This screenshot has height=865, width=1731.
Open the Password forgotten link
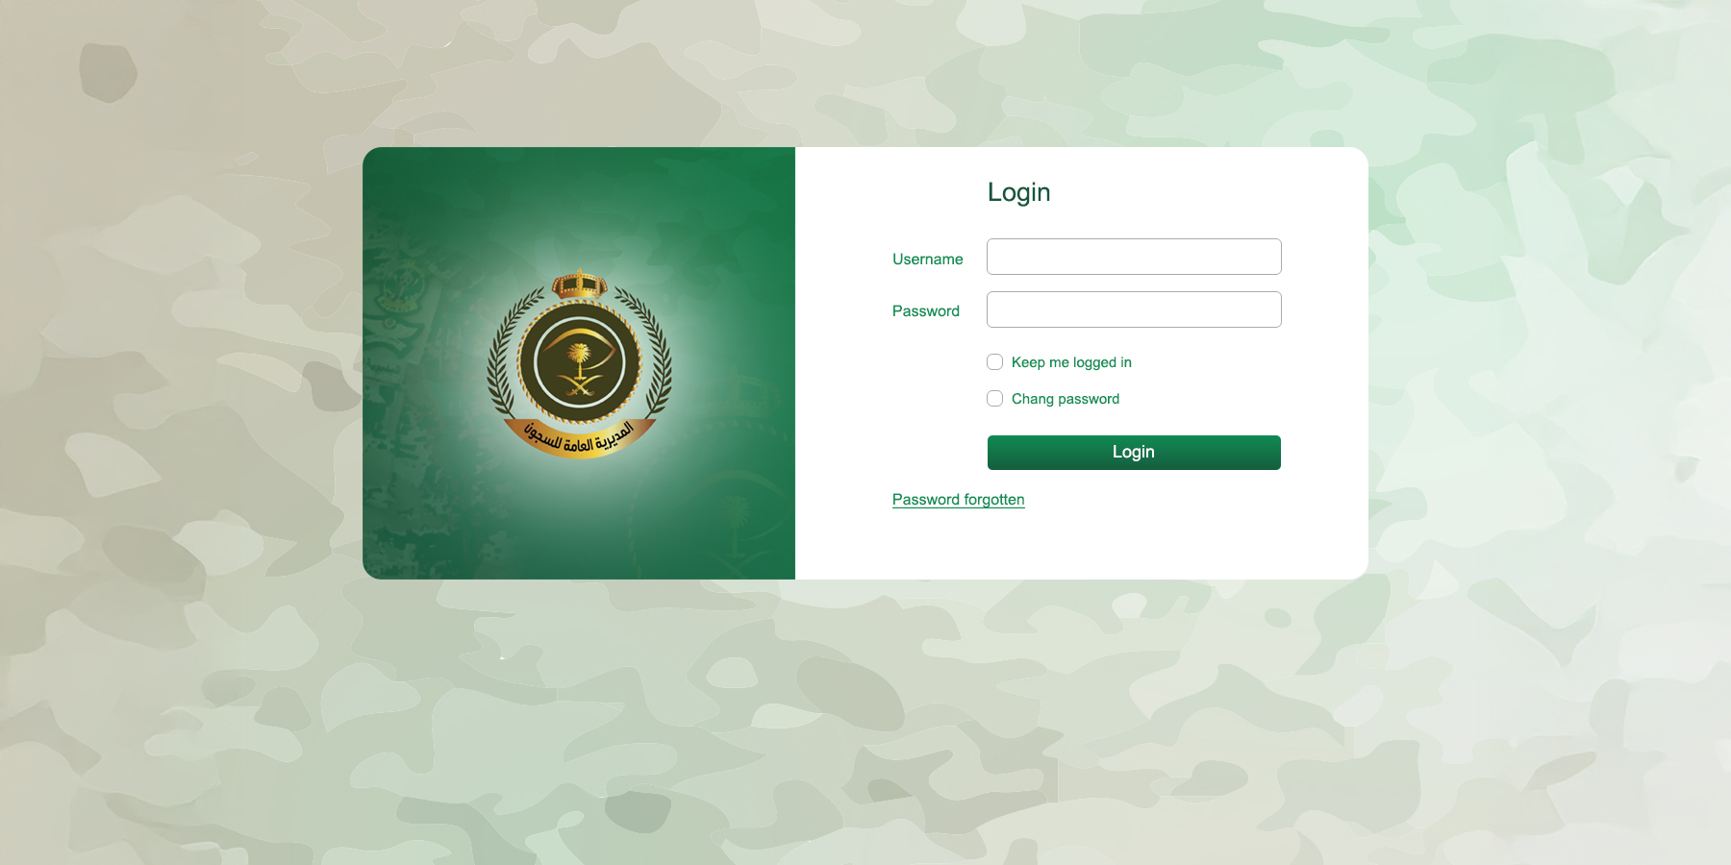coord(958,500)
